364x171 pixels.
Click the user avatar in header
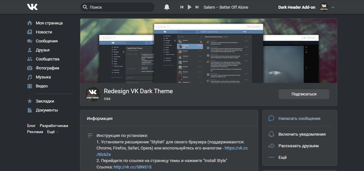click(x=324, y=7)
